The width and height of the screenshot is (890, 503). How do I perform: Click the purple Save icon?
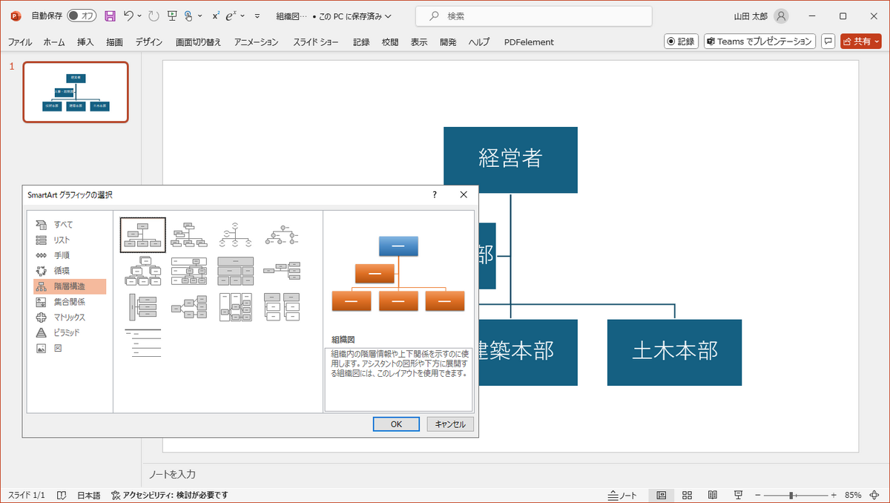pos(110,16)
